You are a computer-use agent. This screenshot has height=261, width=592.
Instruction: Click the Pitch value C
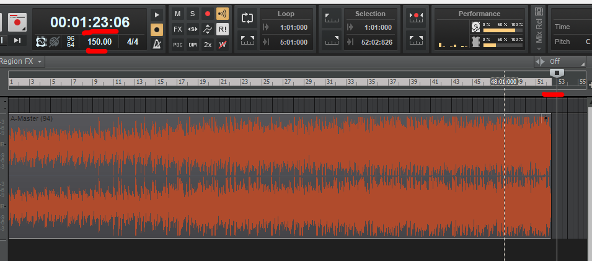click(588, 42)
